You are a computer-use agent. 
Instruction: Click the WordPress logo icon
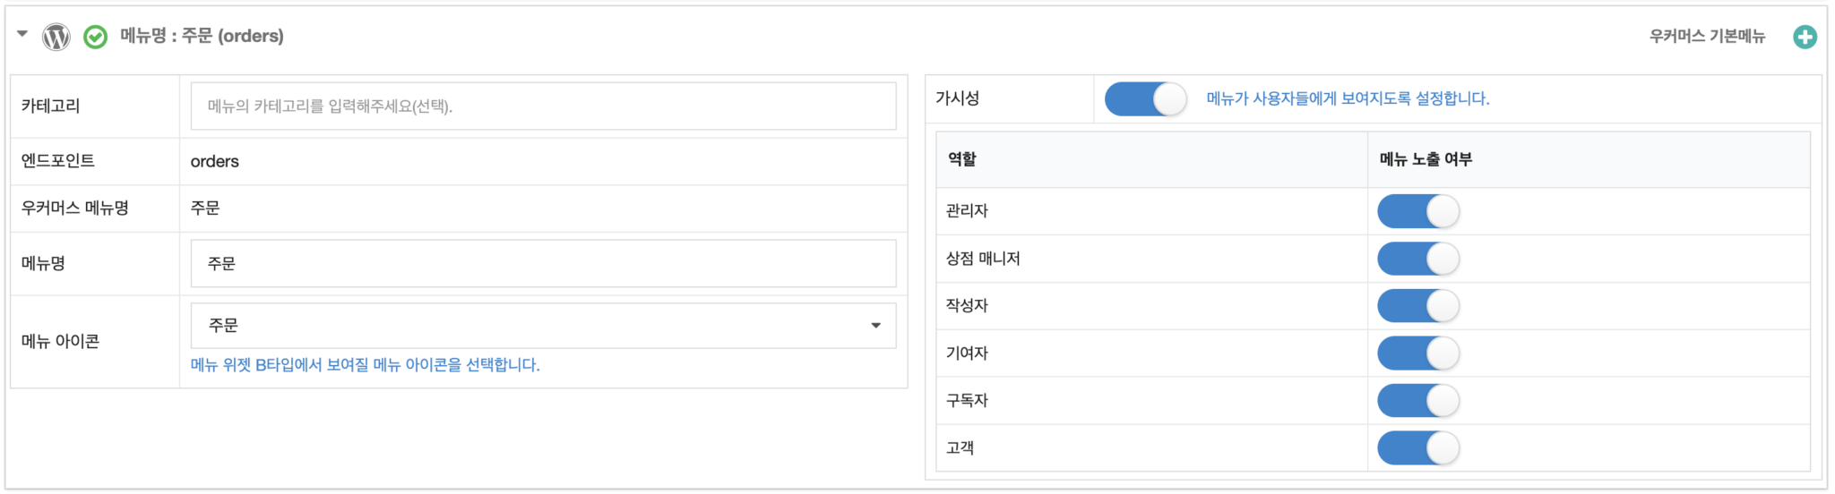click(56, 37)
